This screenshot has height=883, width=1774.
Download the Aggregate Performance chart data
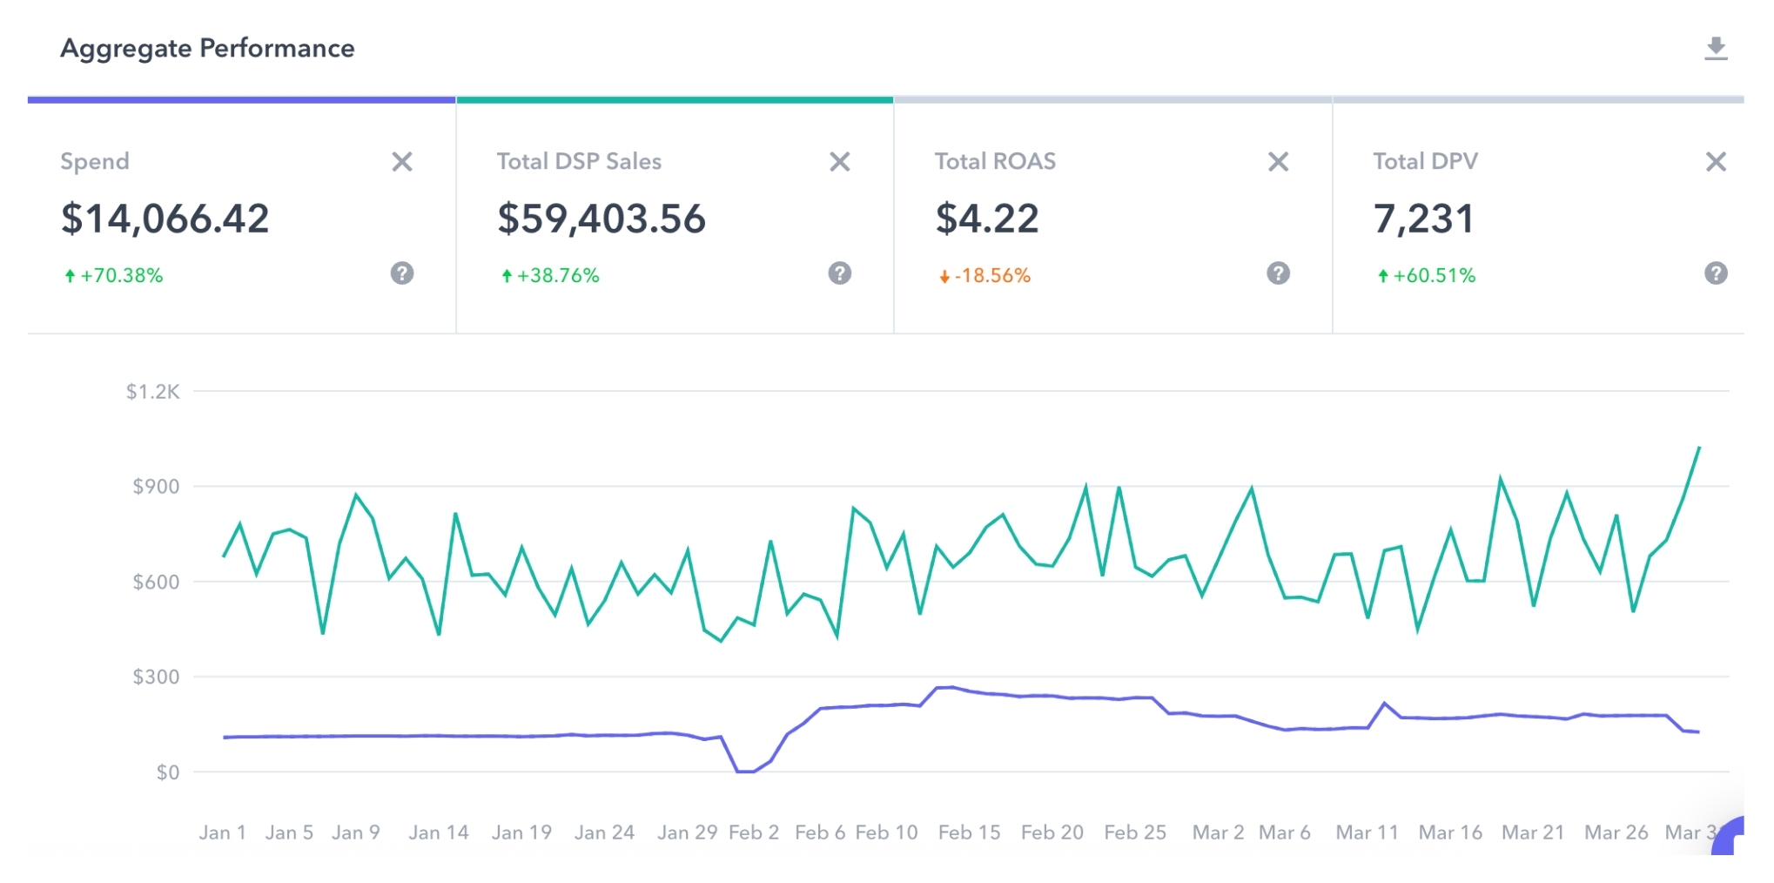coord(1715,49)
